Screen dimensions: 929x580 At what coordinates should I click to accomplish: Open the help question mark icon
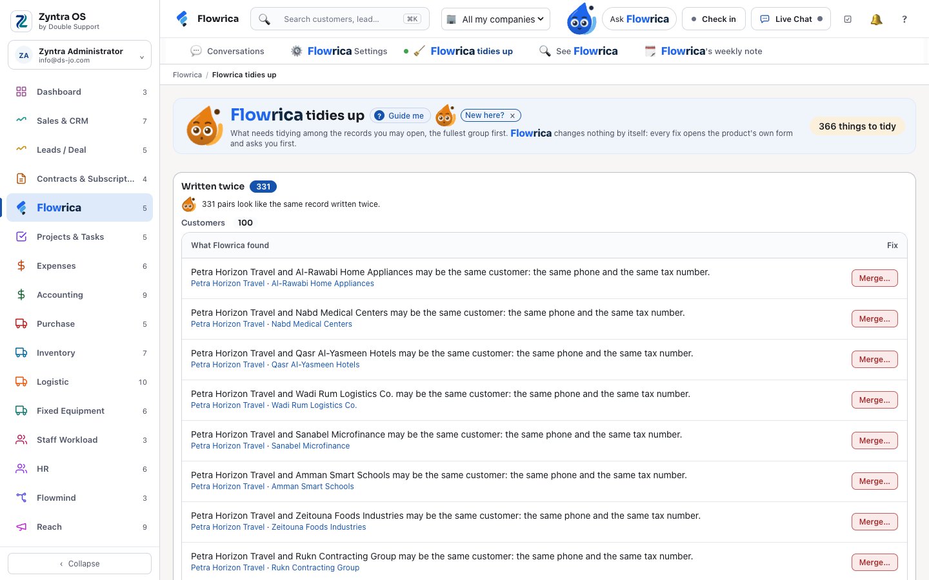(x=904, y=19)
